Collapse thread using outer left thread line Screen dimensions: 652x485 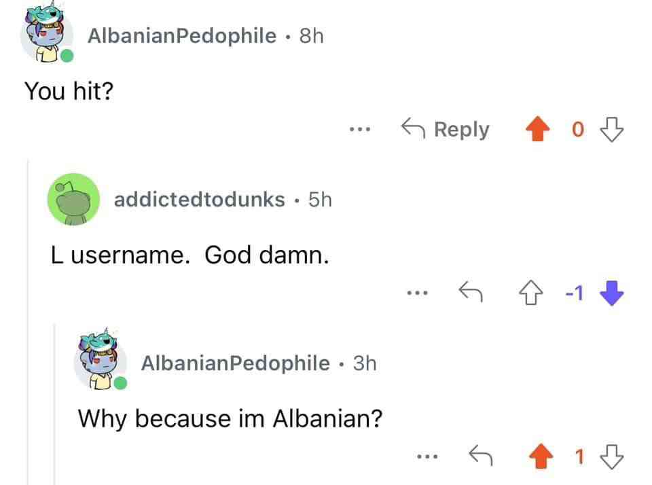click(x=28, y=321)
